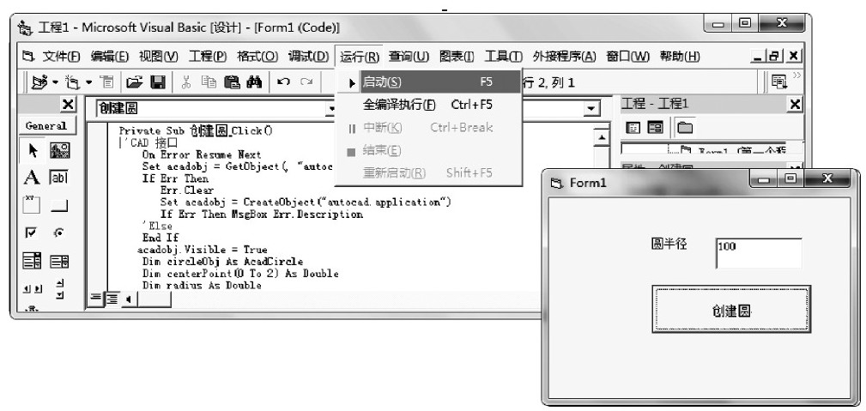Open the 窗口(W) menu
The width and height of the screenshot is (866, 411).
pyautogui.click(x=628, y=57)
